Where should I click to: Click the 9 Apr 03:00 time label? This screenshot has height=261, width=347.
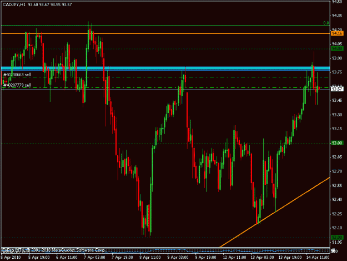178,258
